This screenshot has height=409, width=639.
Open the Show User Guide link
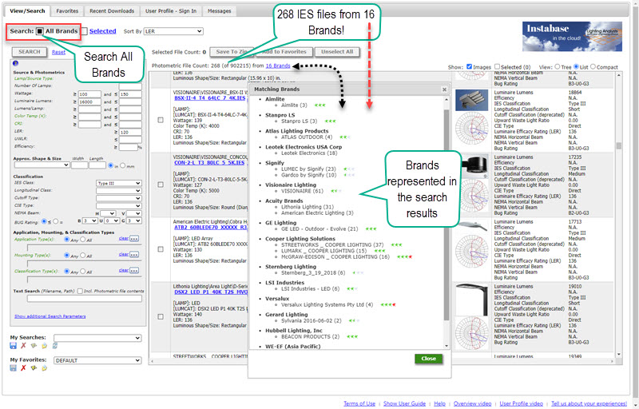tap(405, 403)
